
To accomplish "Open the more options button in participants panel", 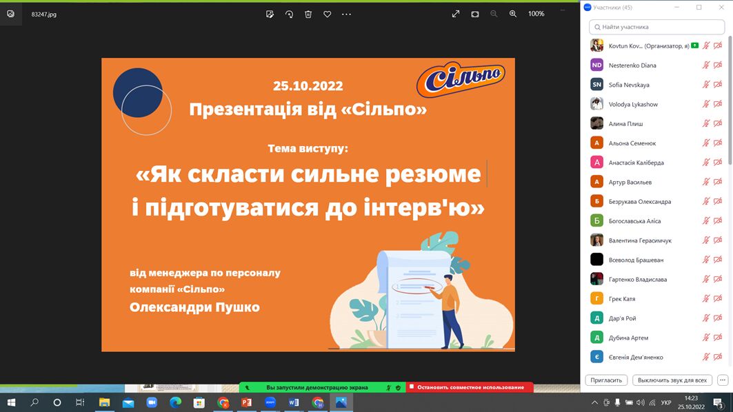I will point(723,380).
